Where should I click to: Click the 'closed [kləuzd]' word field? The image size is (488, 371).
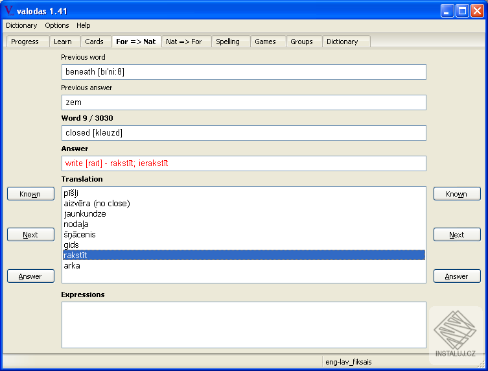point(244,133)
